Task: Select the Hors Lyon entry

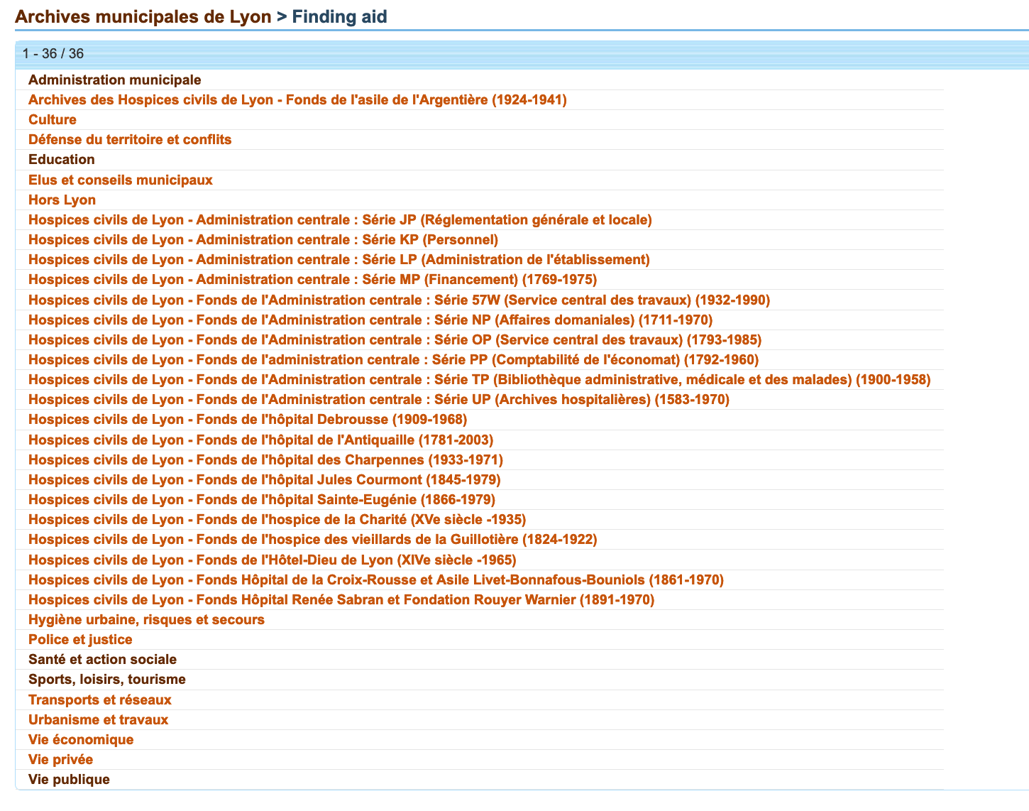Action: (62, 200)
